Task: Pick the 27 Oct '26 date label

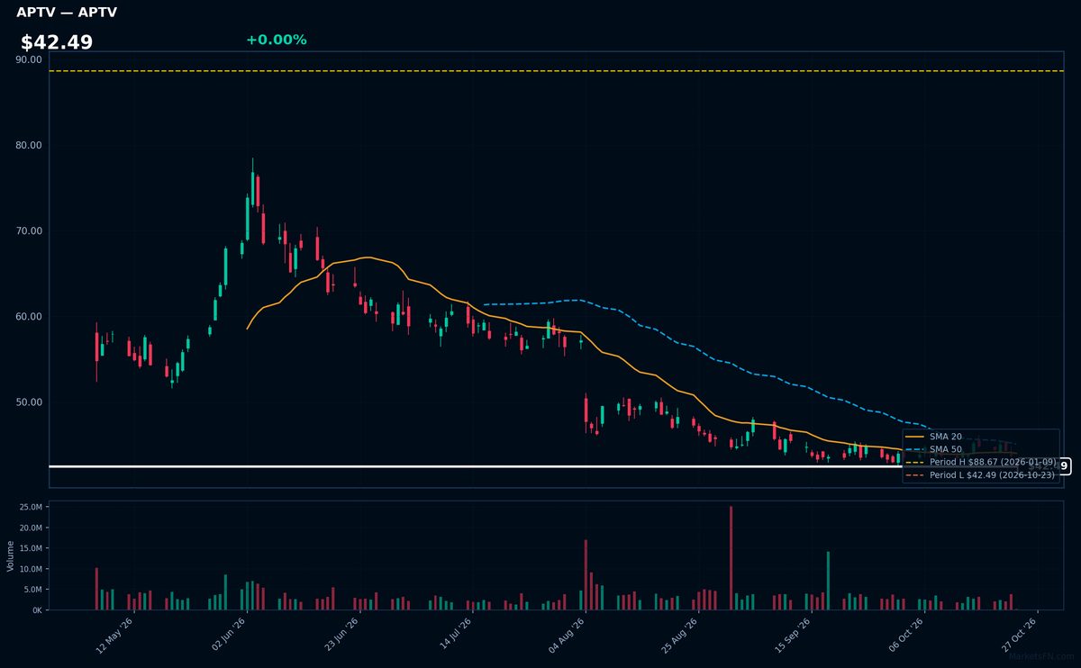Action: click(x=1020, y=634)
